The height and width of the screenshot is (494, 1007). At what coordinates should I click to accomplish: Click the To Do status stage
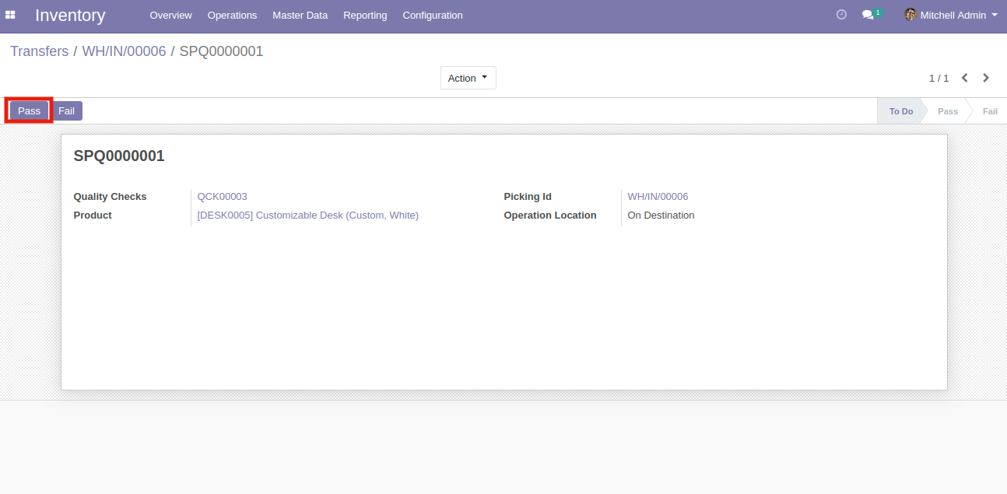[x=900, y=111]
